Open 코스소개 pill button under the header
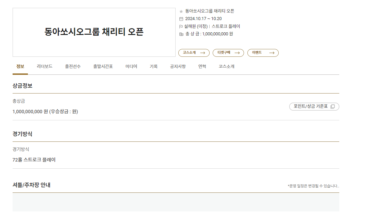The image size is (375, 220). pyautogui.click(x=194, y=53)
